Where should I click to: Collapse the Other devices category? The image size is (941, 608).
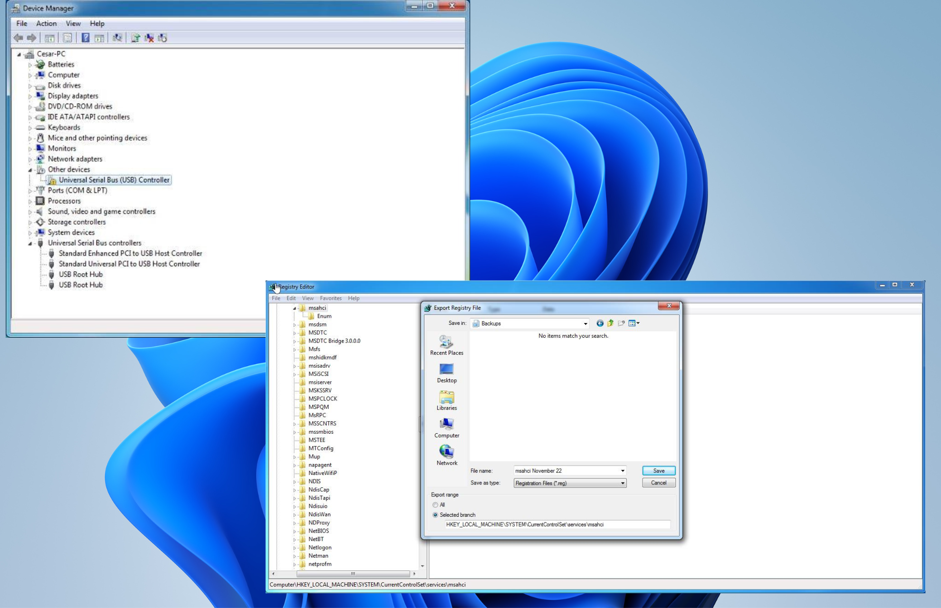[30, 170]
